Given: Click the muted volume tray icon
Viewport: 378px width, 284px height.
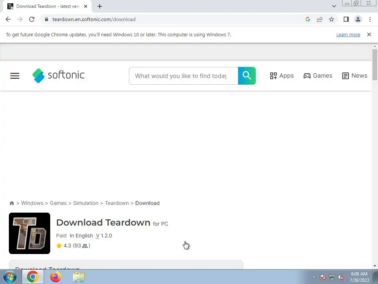Looking at the screenshot, I should [341, 277].
